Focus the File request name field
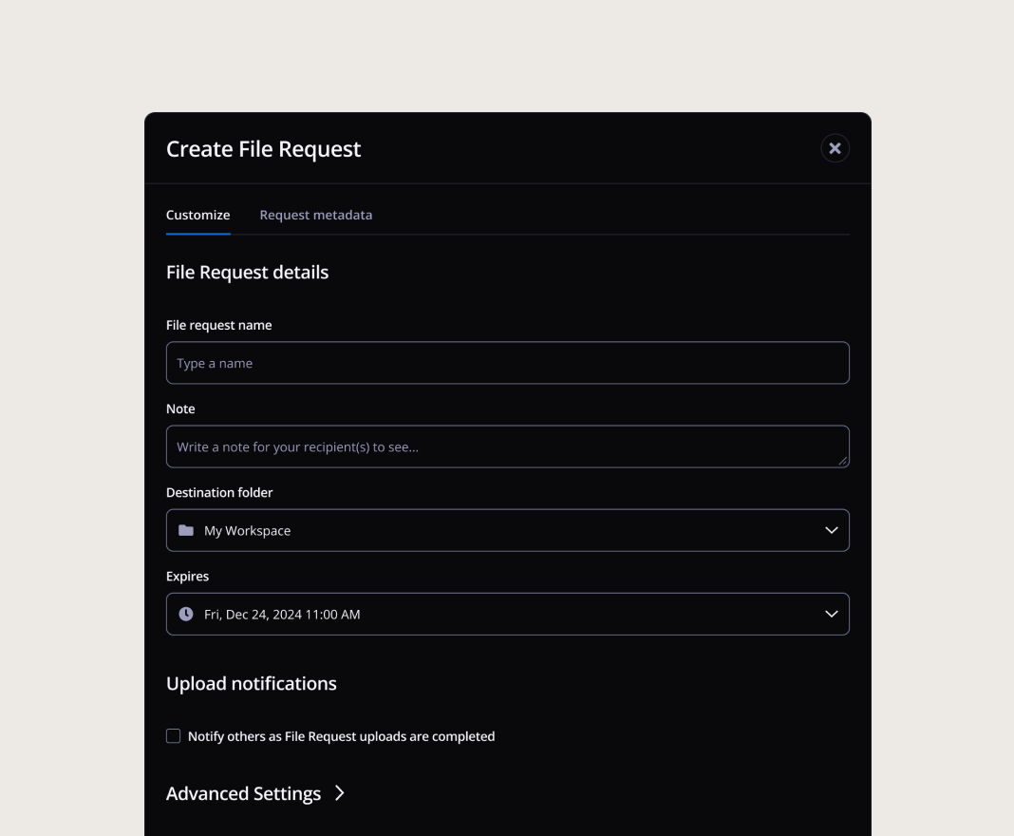 click(508, 363)
